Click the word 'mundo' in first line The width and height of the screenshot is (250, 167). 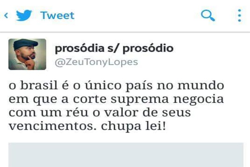point(201,85)
